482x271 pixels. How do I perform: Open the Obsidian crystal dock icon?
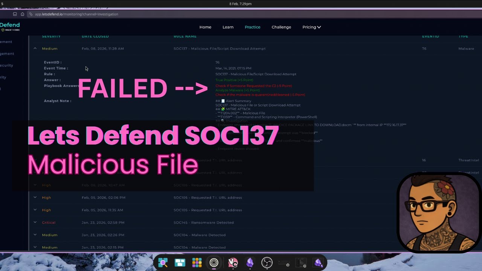(250, 263)
